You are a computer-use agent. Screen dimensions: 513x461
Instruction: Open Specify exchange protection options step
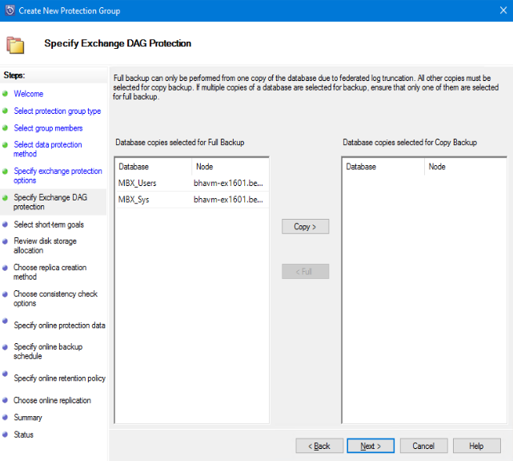[x=58, y=176]
